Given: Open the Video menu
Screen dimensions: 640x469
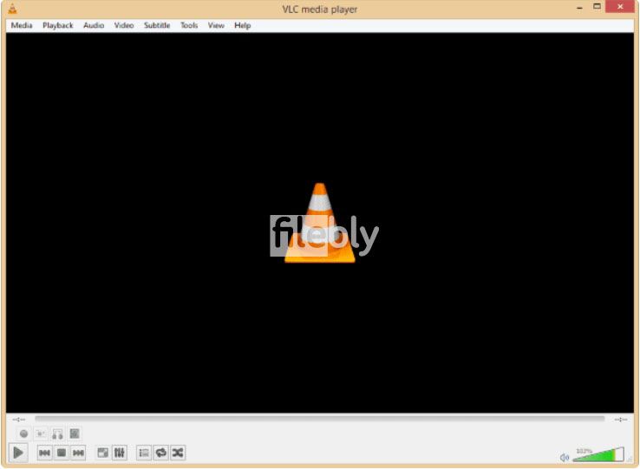Looking at the screenshot, I should 124,25.
